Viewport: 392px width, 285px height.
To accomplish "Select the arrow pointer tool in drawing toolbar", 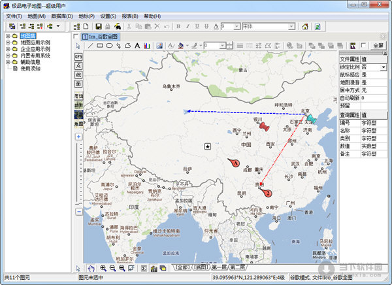I will pyautogui.click(x=78, y=46).
